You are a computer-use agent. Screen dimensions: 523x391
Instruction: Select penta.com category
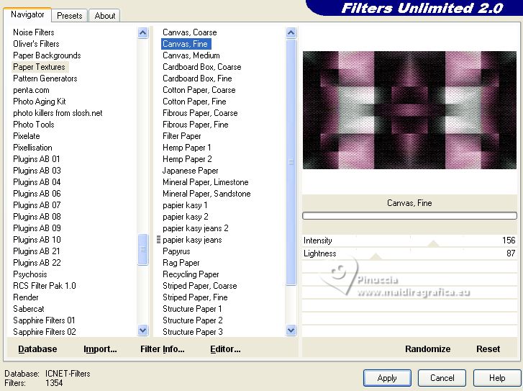(x=31, y=90)
